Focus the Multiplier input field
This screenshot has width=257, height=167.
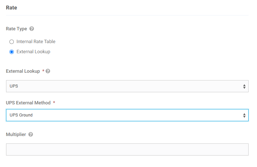coord(127,149)
